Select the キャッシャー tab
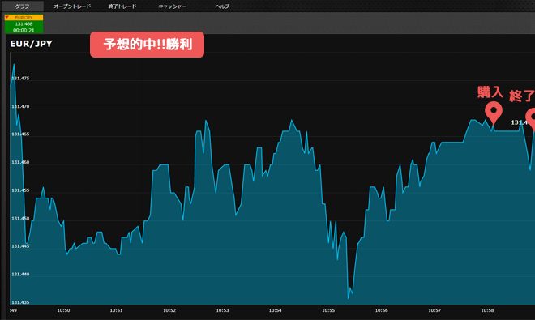The height and width of the screenshot is (320, 535). pos(173,6)
